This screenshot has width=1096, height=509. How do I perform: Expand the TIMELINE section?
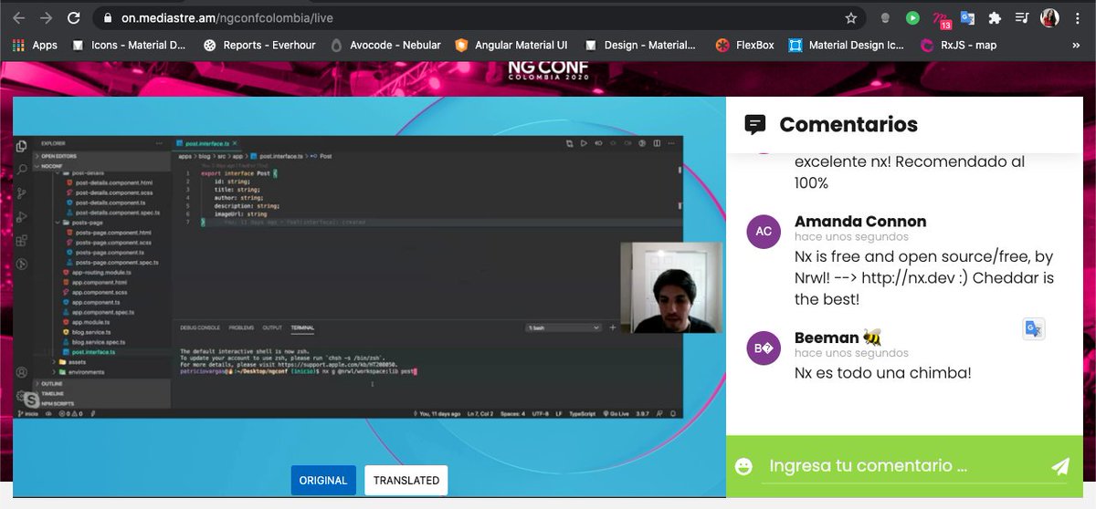(102, 393)
